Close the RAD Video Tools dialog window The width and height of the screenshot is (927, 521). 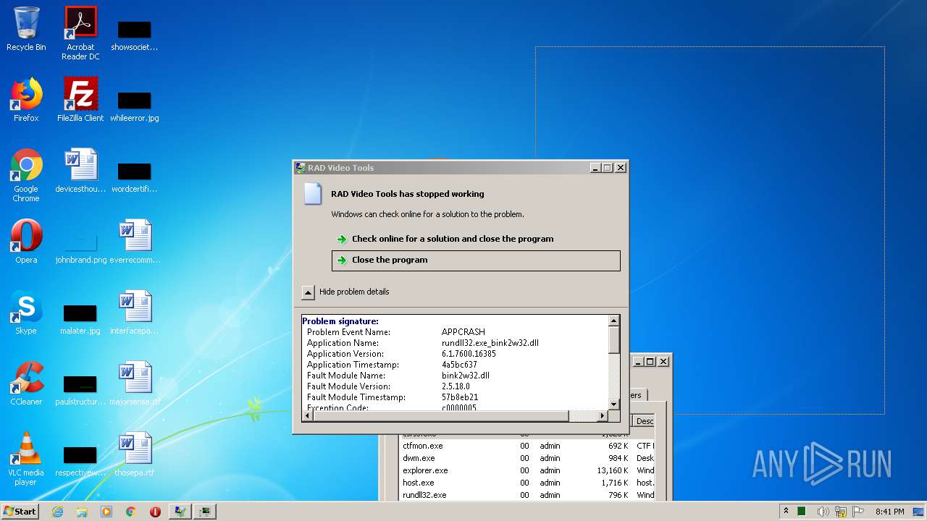(620, 168)
